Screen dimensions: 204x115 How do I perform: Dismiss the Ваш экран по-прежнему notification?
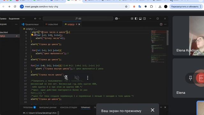tap(152, 110)
